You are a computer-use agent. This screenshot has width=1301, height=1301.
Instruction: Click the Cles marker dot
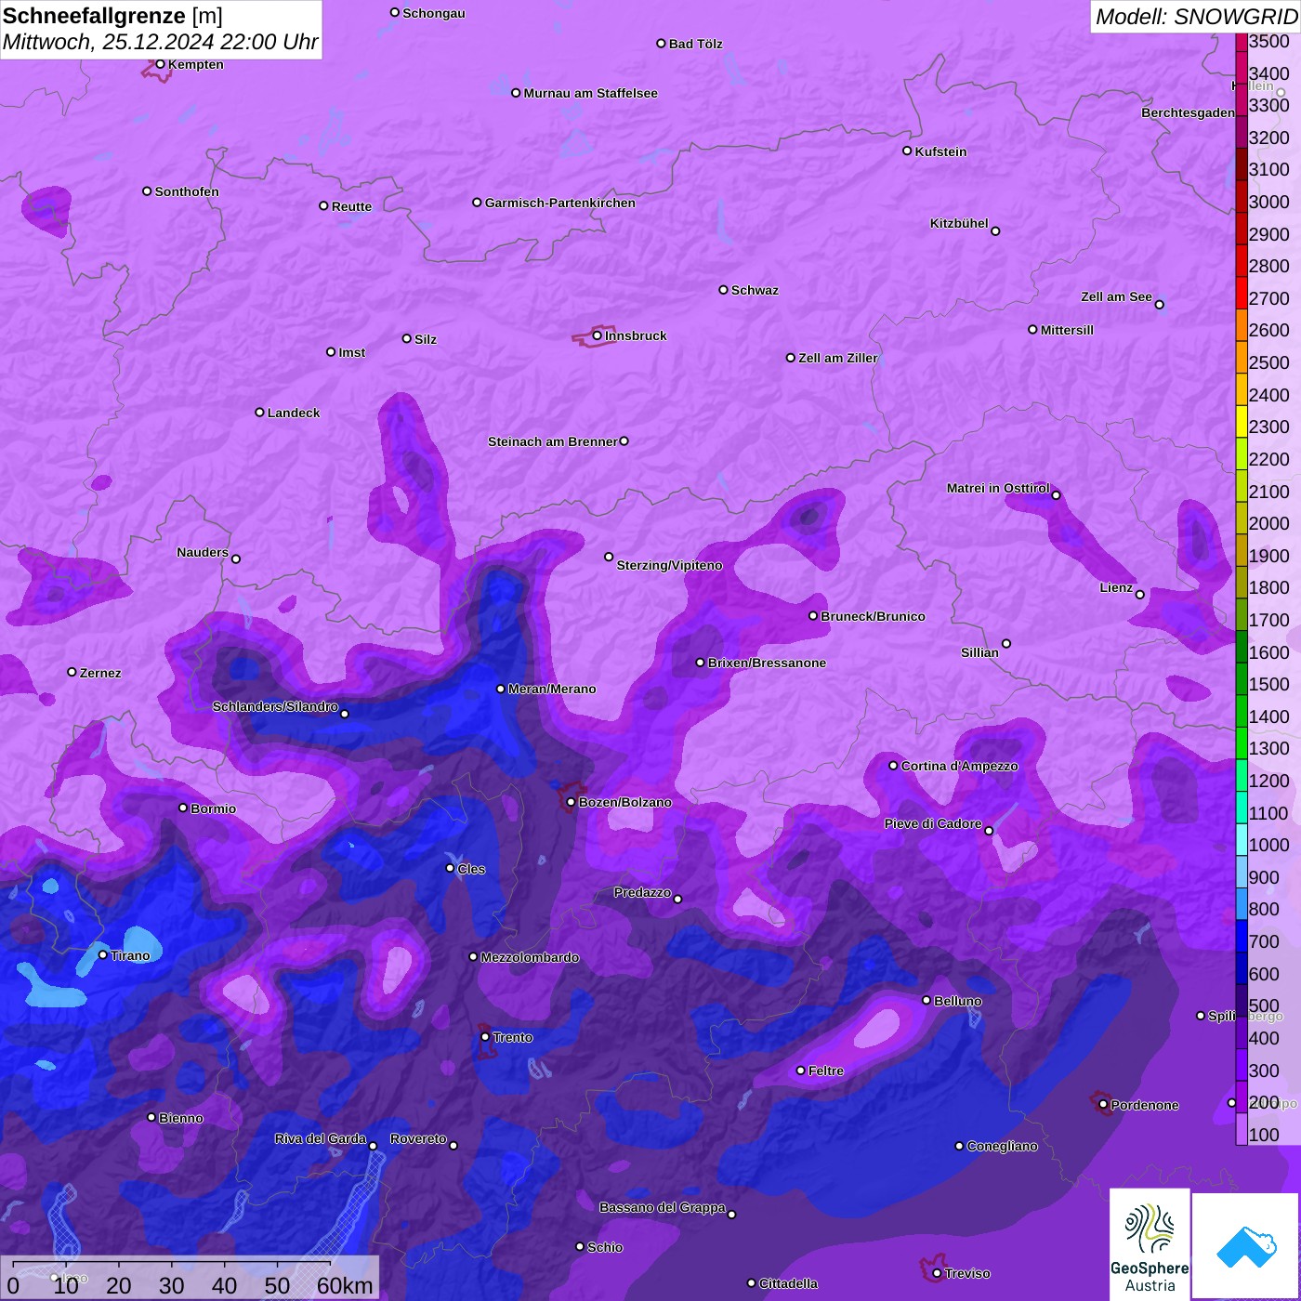point(450,868)
